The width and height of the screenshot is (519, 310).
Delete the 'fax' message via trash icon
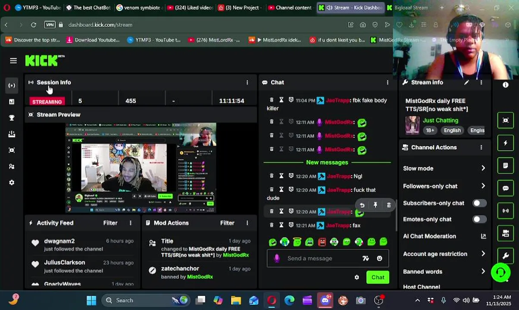(x=272, y=225)
